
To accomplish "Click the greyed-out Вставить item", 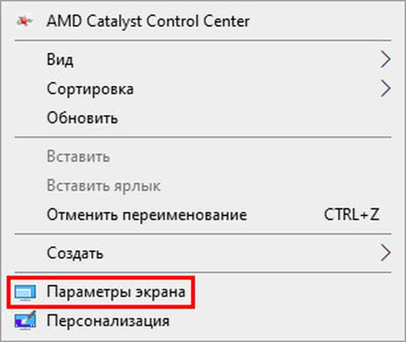I will [78, 157].
